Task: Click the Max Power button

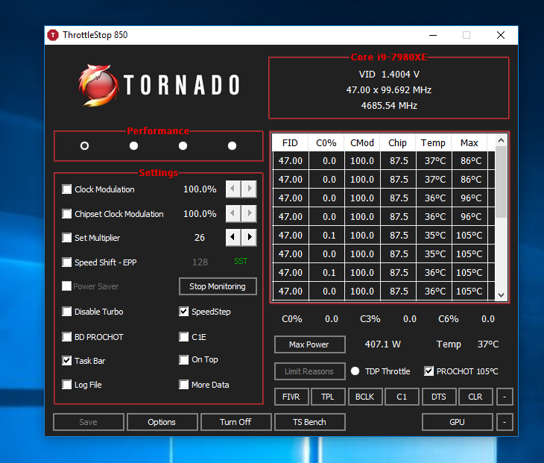Action: 309,344
